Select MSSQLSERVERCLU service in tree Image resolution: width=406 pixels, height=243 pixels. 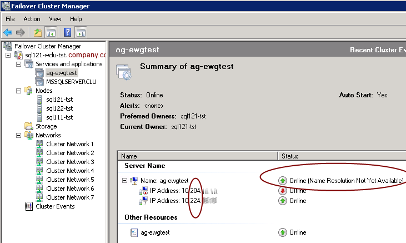point(71,82)
